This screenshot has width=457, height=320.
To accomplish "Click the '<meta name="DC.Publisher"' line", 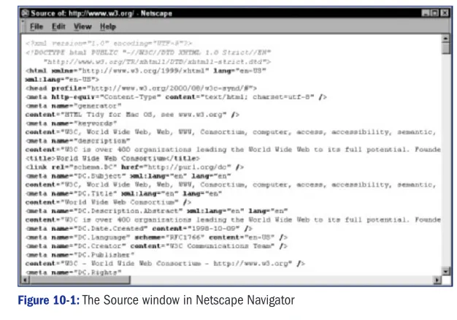I will pyautogui.click(x=80, y=255).
